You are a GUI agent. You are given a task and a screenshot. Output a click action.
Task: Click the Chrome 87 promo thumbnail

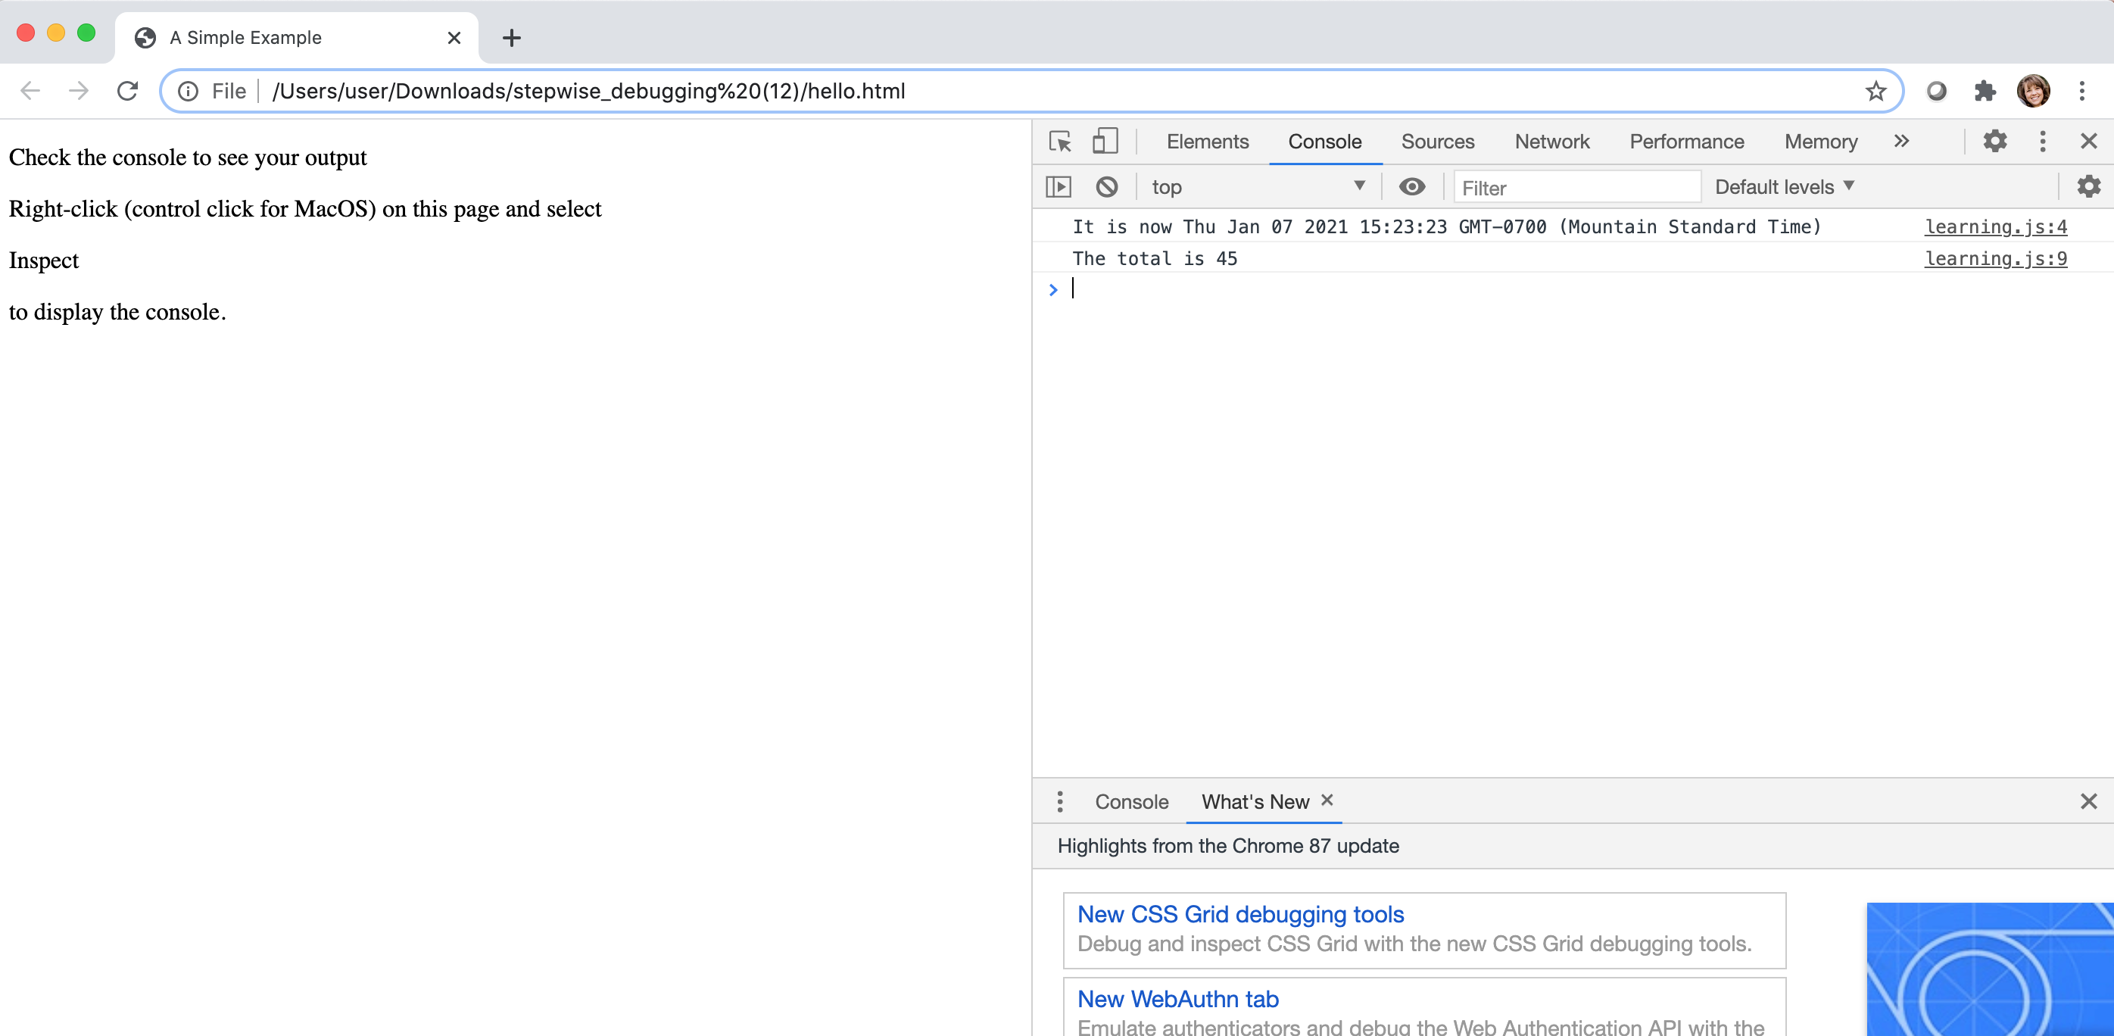click(x=1989, y=969)
